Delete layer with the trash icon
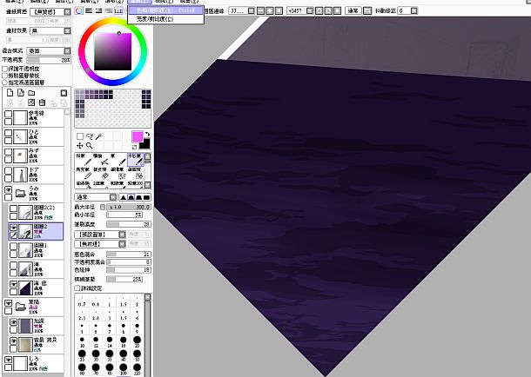This screenshot has height=377, width=531. [x=42, y=102]
